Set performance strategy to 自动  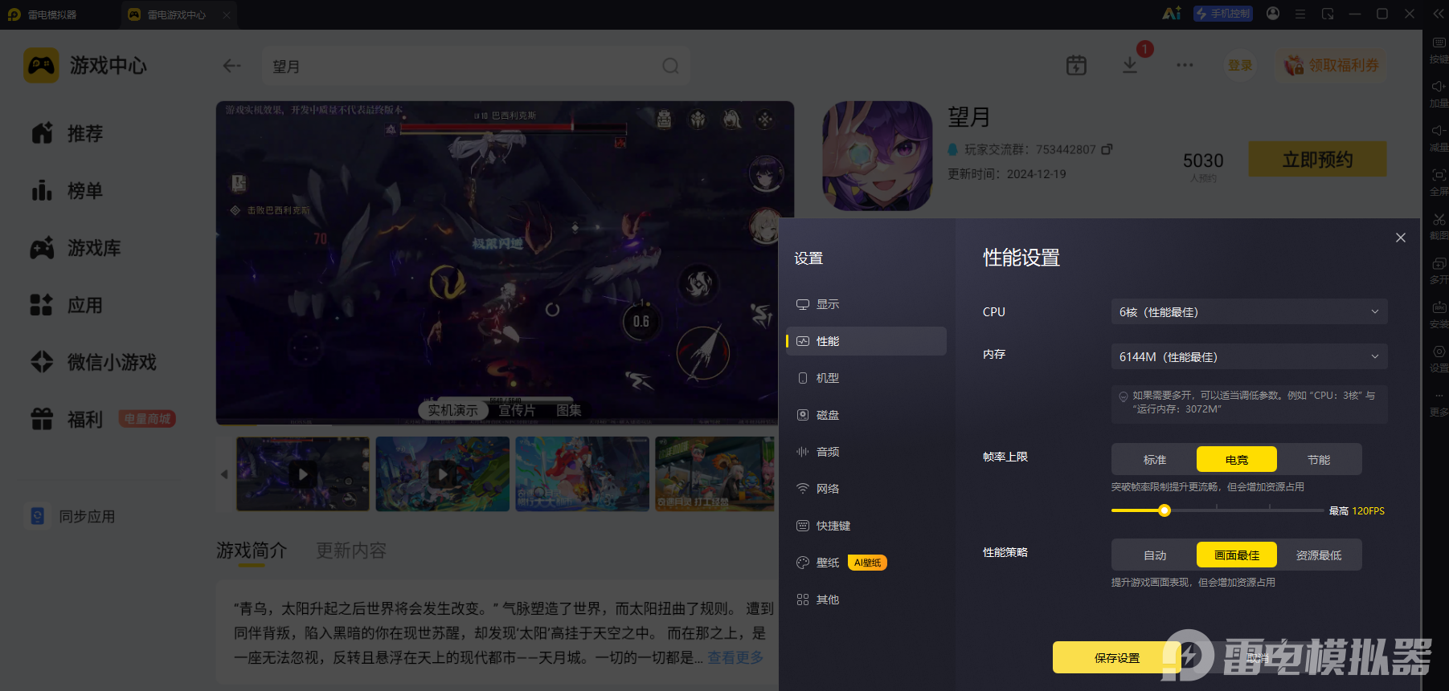1155,555
